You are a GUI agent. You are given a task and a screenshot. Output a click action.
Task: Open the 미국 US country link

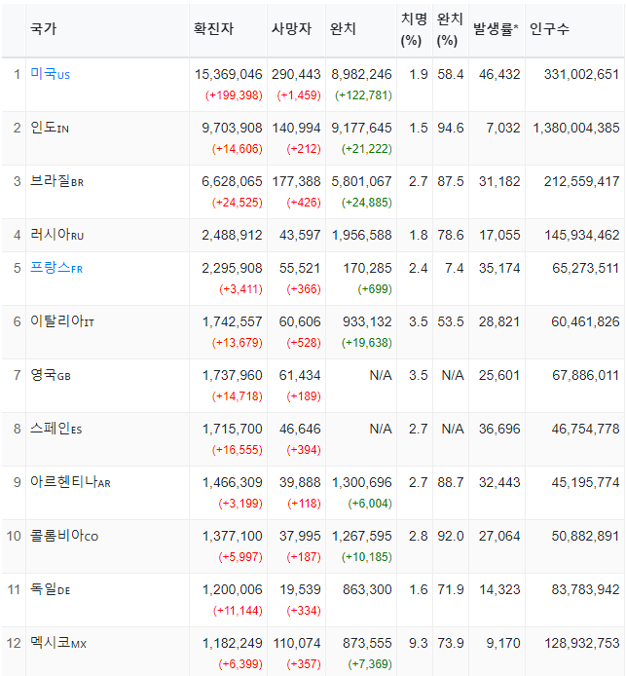(x=50, y=74)
